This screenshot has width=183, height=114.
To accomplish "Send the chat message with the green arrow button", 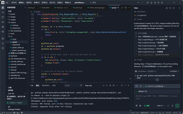I will (x=177, y=106).
